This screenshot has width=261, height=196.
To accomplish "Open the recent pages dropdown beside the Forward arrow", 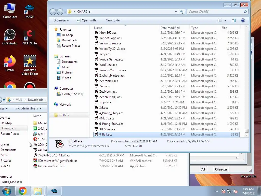I will pos(65,12).
